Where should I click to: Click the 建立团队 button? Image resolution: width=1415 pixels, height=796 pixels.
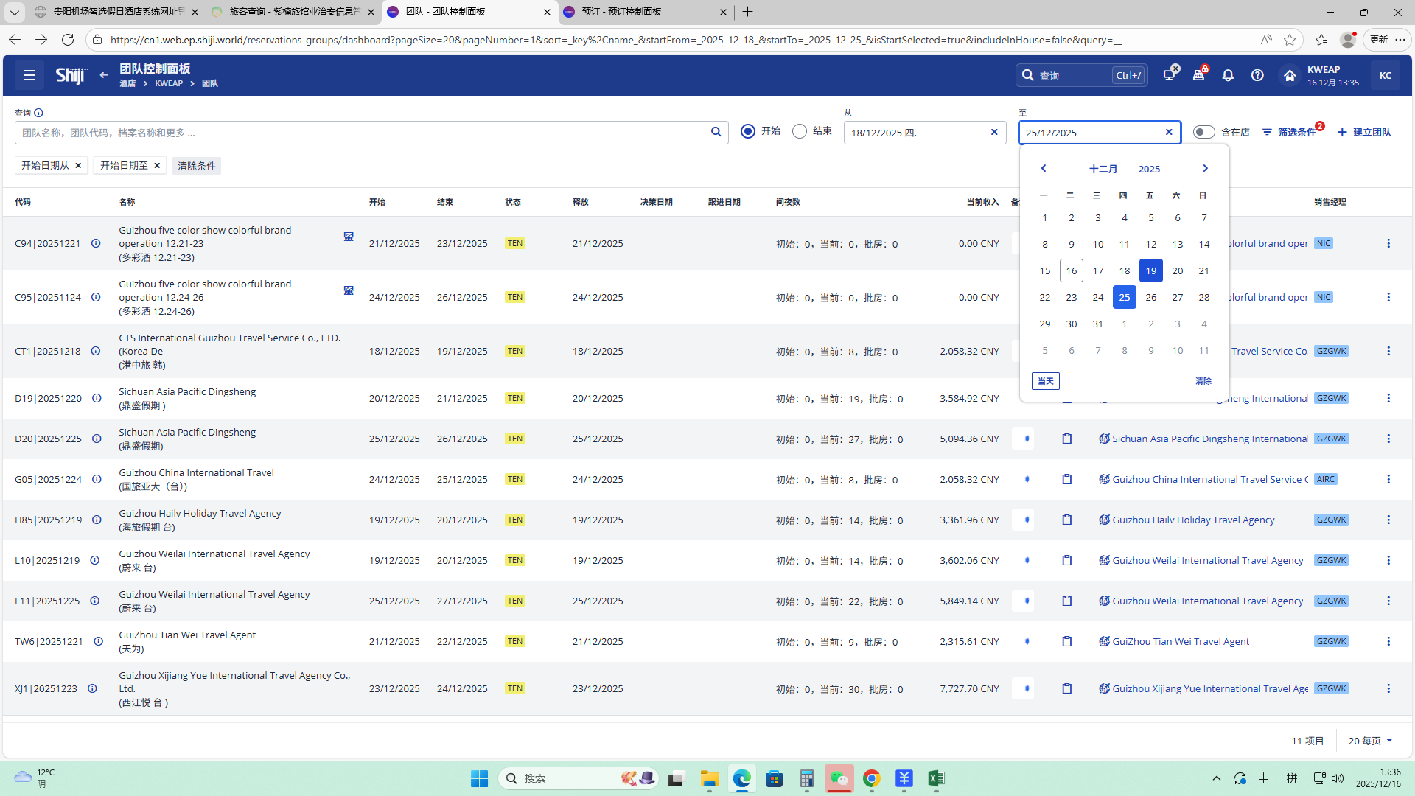[1364, 132]
